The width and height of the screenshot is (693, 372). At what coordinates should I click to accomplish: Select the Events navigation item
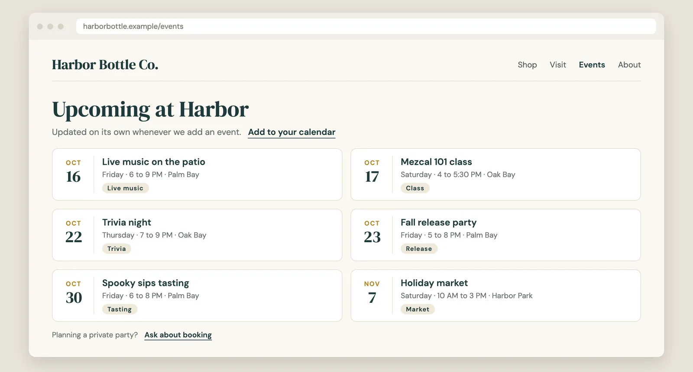(x=592, y=65)
